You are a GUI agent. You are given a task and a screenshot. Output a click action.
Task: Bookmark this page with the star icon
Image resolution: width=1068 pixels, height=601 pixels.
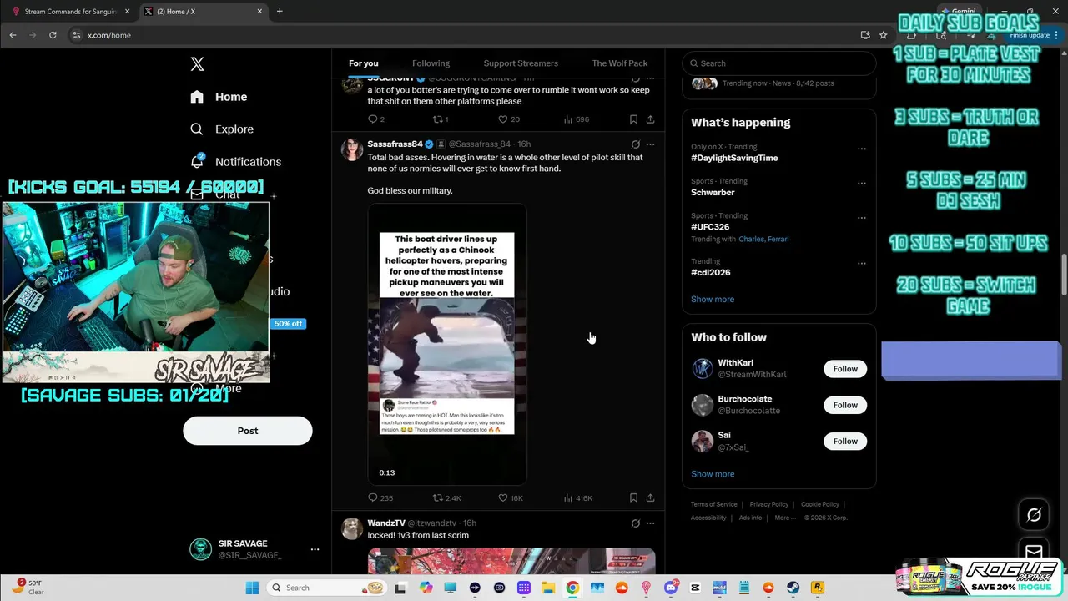883,35
